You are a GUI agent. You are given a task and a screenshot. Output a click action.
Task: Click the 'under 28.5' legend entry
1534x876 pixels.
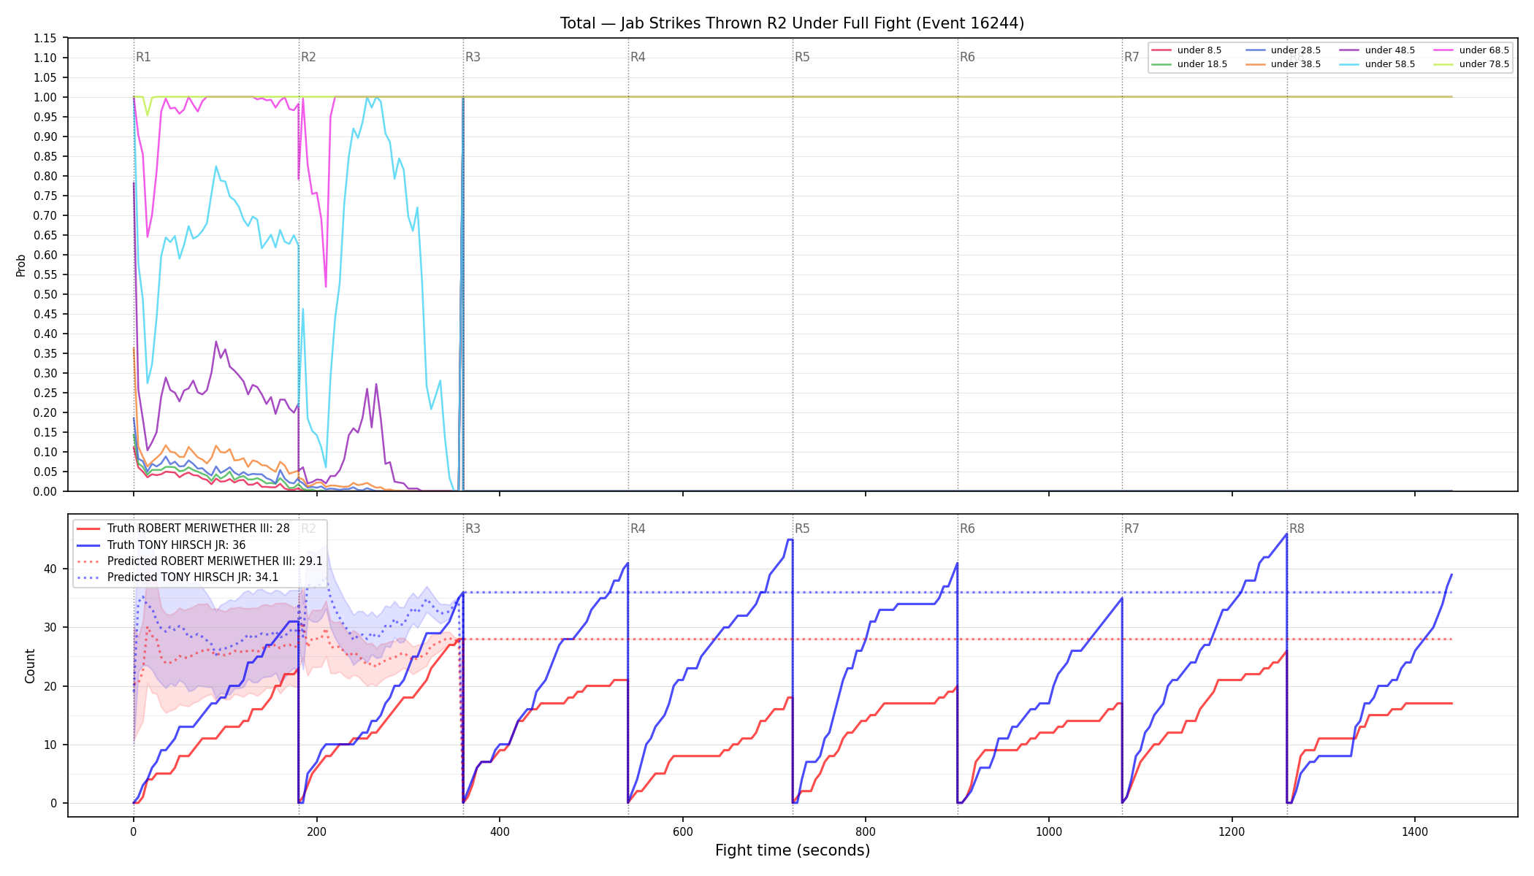click(x=1283, y=50)
